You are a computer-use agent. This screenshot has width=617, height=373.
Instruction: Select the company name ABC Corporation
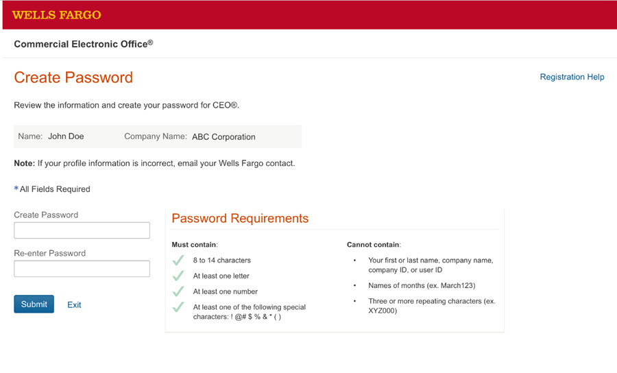click(223, 136)
